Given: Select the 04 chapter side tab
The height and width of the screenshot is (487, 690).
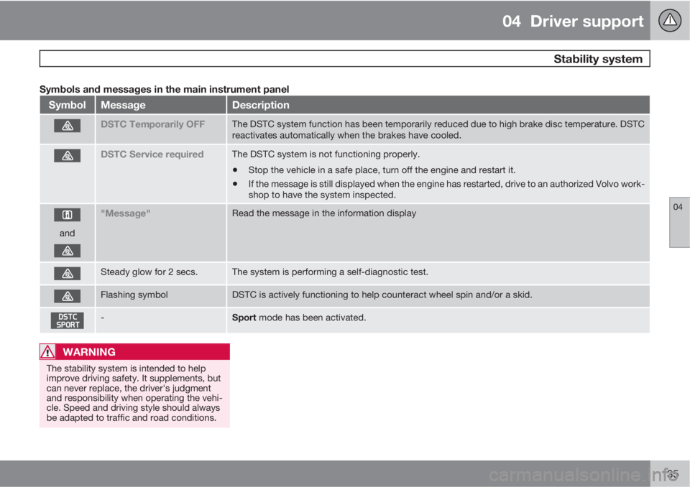Looking at the screenshot, I should tap(679, 222).
